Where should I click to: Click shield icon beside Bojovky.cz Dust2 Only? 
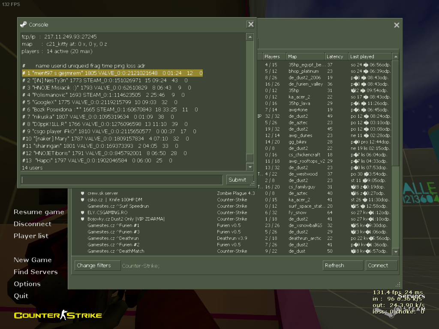point(83,219)
